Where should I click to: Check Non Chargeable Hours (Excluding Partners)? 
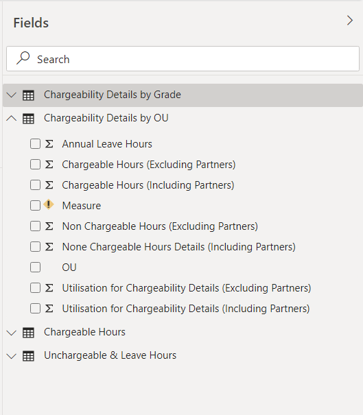tap(35, 226)
